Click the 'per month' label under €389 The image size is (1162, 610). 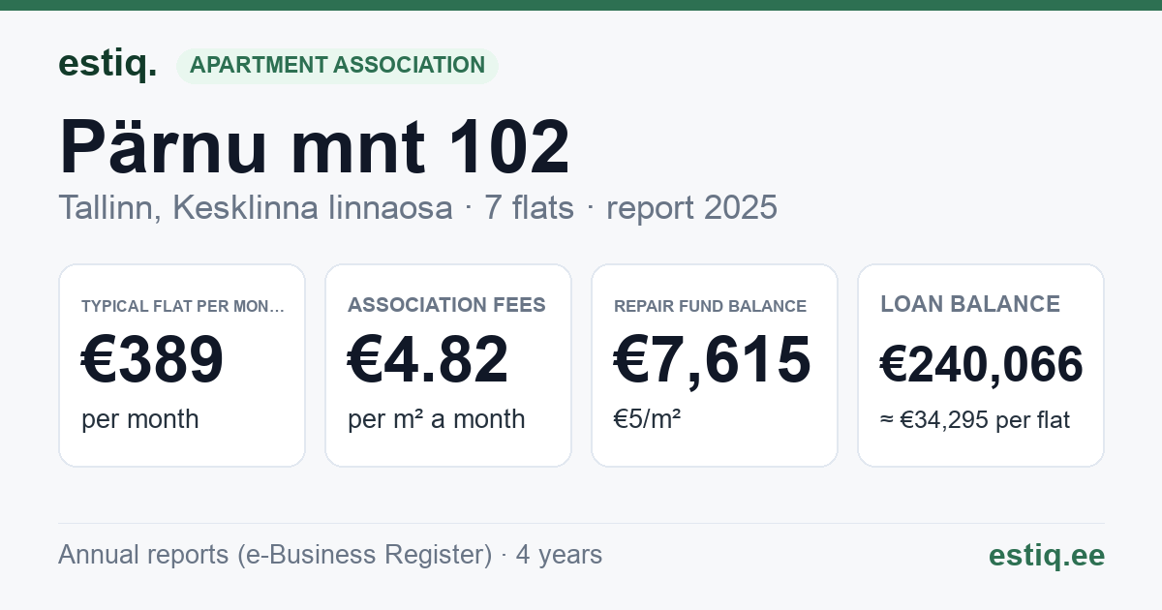click(x=140, y=419)
